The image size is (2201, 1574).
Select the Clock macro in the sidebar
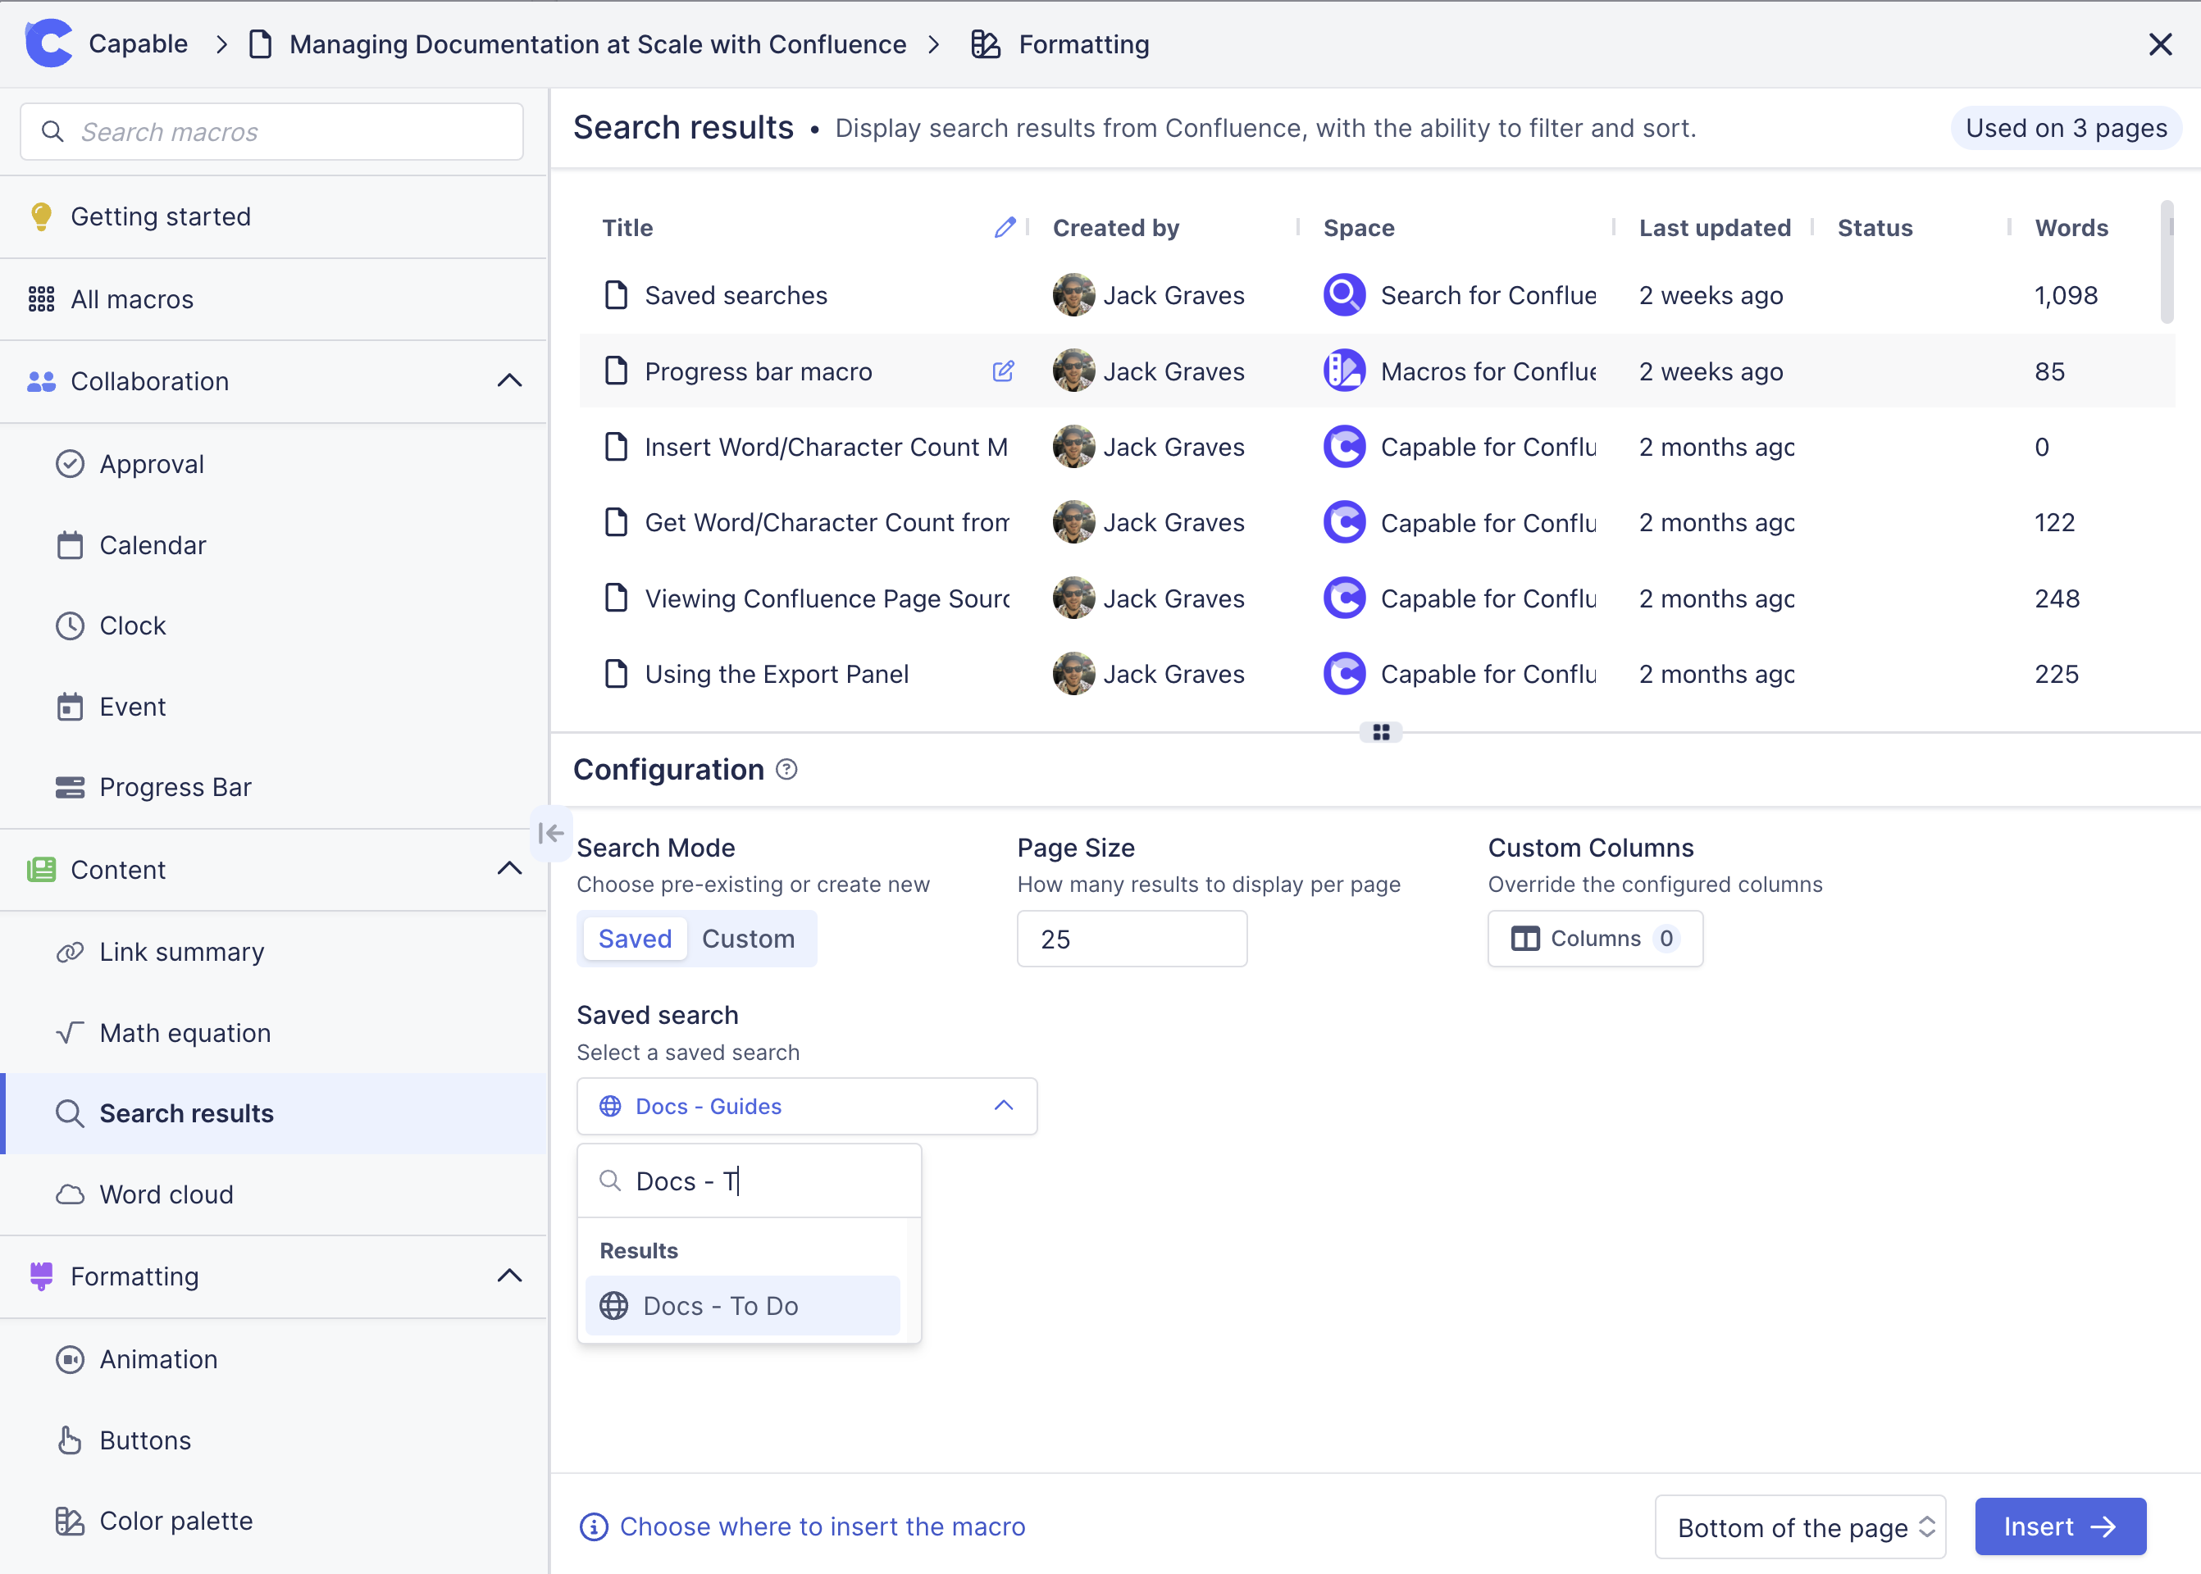coord(133,626)
